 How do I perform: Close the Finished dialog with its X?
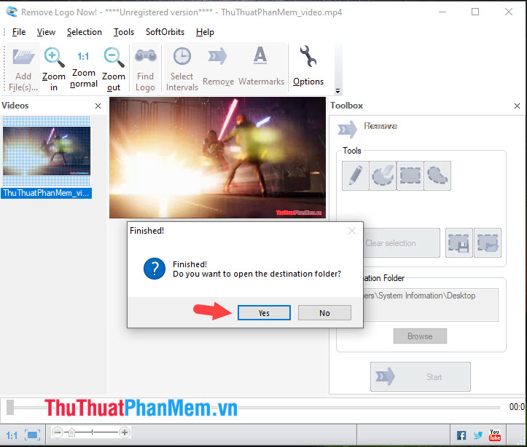coord(352,231)
